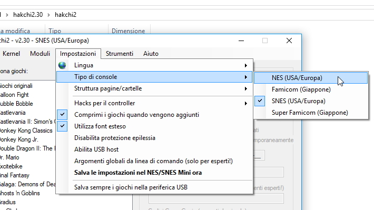Screen dimensions: 374x210
Task: Toggle Salva sempre i giochi nella periferica USB
Action: pyautogui.click(x=154, y=187)
